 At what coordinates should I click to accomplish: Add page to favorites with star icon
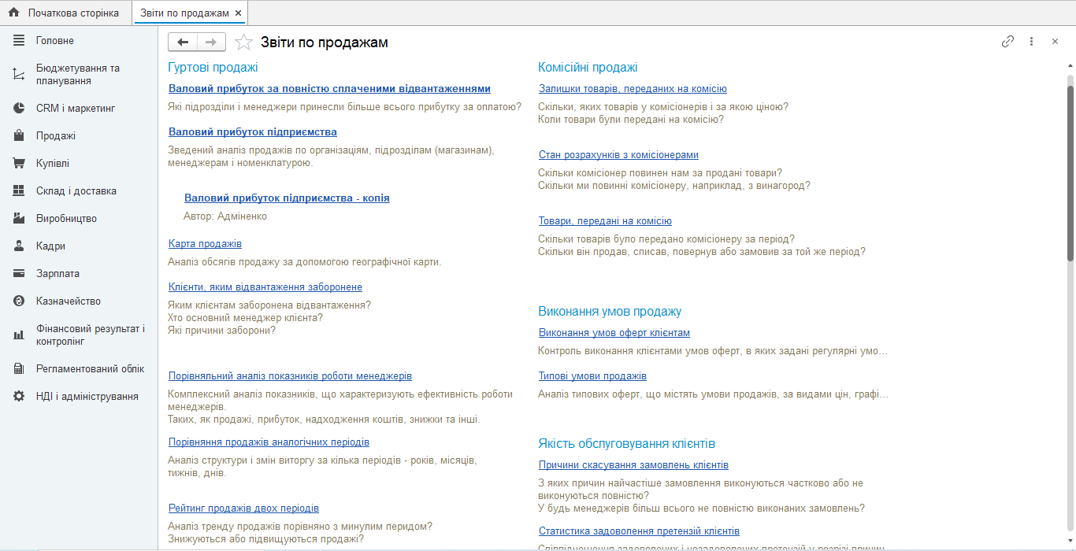244,42
